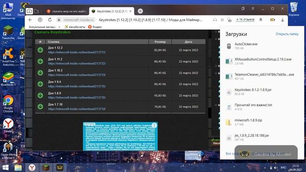Open the Авиабилеты bookmark
306x172 pixels.
click(x=75, y=27)
